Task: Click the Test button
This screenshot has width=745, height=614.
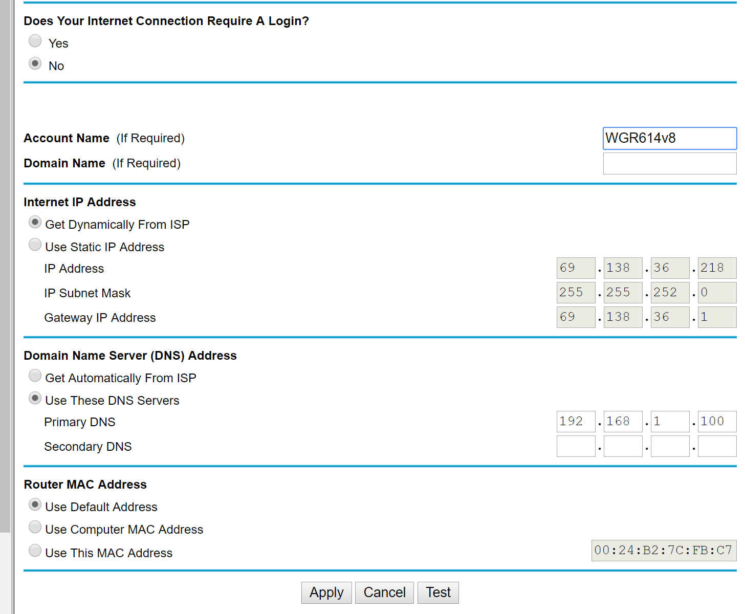Action: pyautogui.click(x=438, y=593)
